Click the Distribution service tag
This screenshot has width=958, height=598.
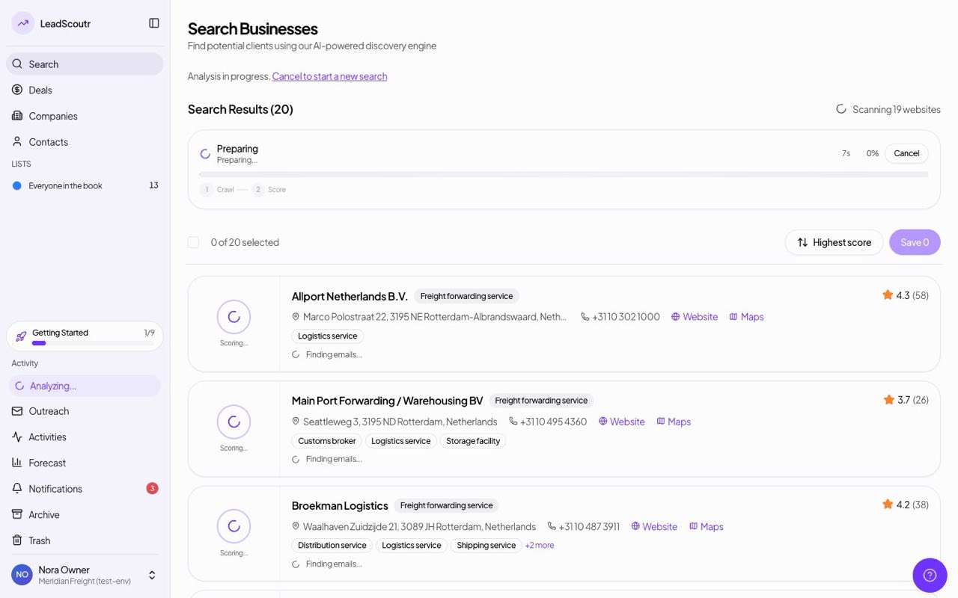click(332, 546)
